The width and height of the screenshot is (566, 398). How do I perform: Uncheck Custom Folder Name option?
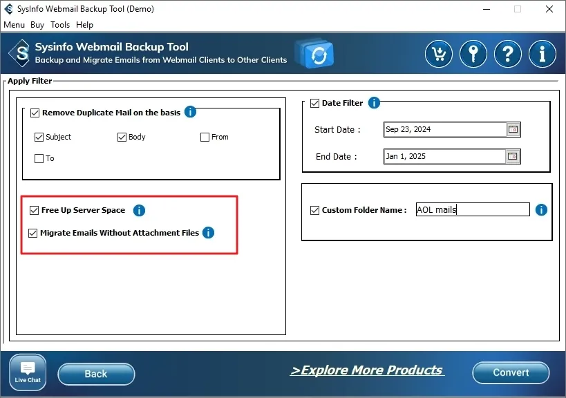[314, 210]
